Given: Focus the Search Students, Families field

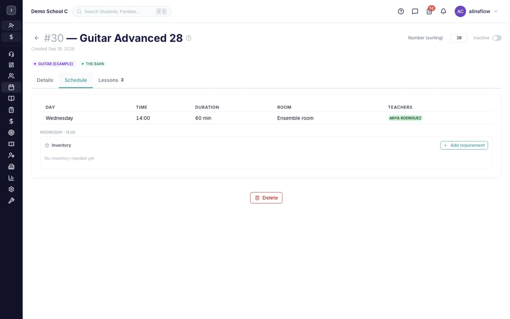Looking at the screenshot, I should [x=122, y=11].
